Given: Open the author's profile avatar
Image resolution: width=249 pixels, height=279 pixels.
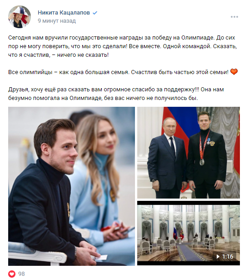Looking at the screenshot, I should point(20,17).
